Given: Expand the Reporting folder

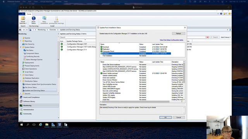Looking at the screenshot, I should coord(21,41).
